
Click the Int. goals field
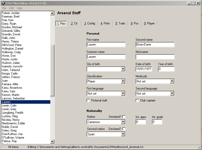(x=157, y=122)
